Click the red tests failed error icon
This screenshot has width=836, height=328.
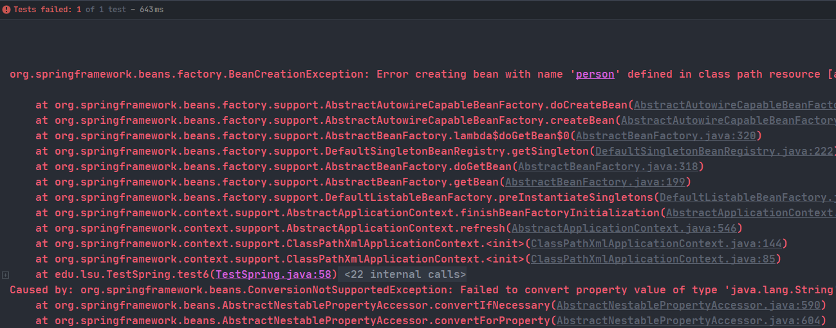[x=6, y=10]
